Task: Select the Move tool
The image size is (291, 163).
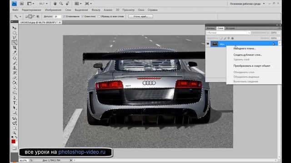Action: (14, 28)
